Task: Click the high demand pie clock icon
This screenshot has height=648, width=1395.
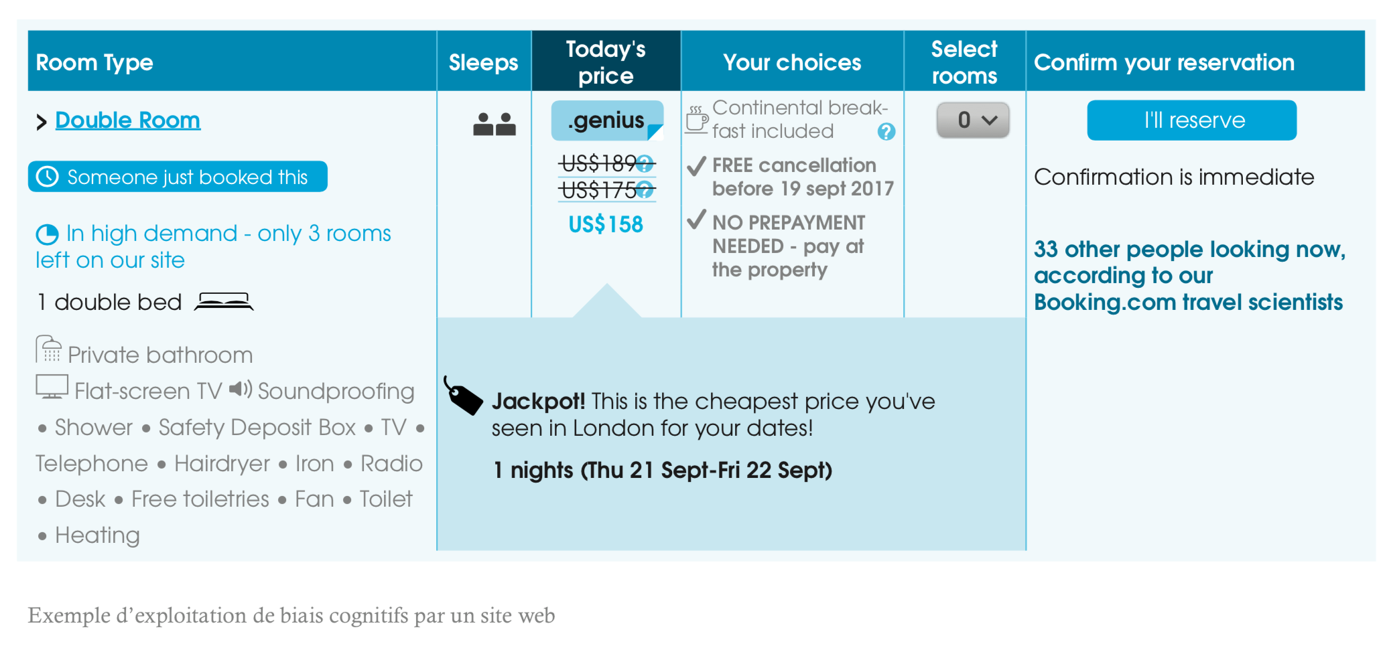Action: pos(47,234)
